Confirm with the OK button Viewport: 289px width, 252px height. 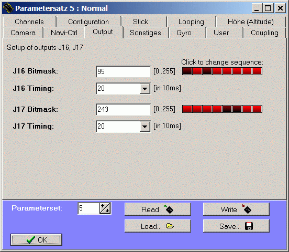click(x=36, y=240)
